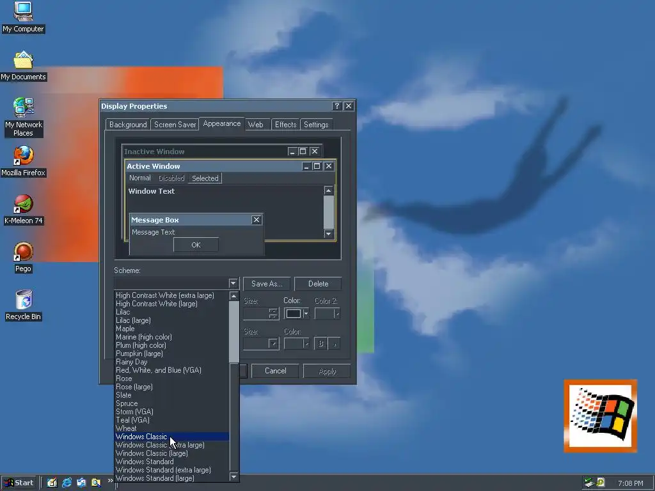This screenshot has width=655, height=491.
Task: Select the Wheat scheme
Action: click(x=171, y=428)
